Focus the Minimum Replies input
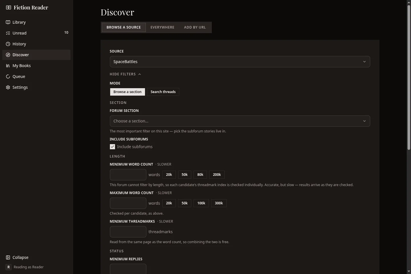Image resolution: width=411 pixels, height=274 pixels. pyautogui.click(x=128, y=269)
